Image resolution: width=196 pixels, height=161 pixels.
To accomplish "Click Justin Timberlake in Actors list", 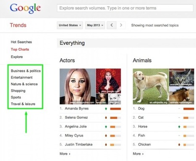I will tap(78, 145).
